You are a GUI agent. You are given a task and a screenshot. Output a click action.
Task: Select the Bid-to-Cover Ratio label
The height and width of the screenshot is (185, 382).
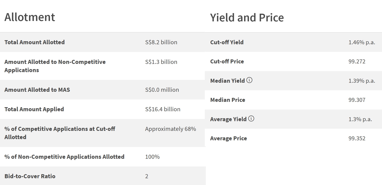[30, 176]
